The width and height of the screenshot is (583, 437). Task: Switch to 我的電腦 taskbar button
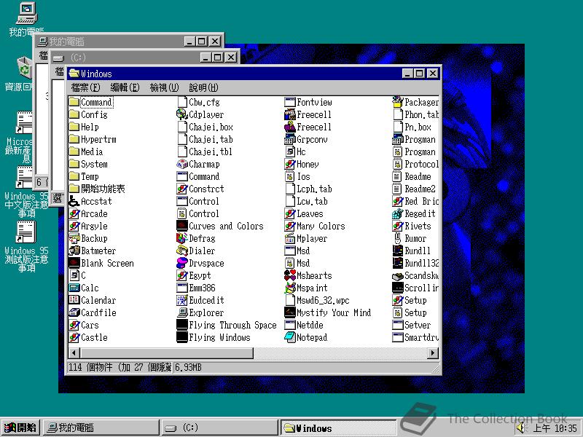point(101,428)
